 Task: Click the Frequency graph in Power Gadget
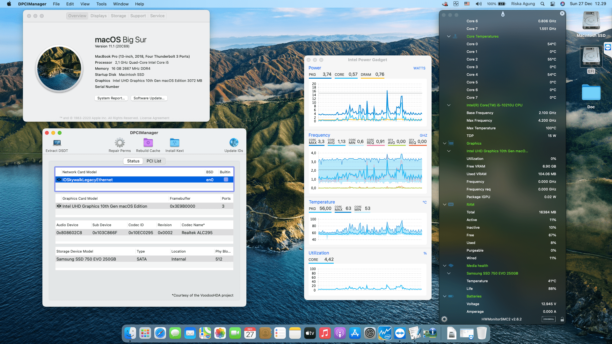pyautogui.click(x=368, y=170)
